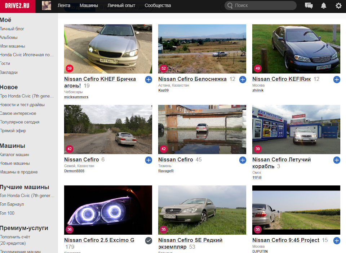Follow Nissan Cefiro 9:45 Project with plus
Image resolution: width=346 pixels, height=253 pixels.
(337, 241)
